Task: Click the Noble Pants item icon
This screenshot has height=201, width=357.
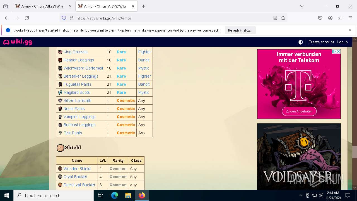Action: coord(60,109)
